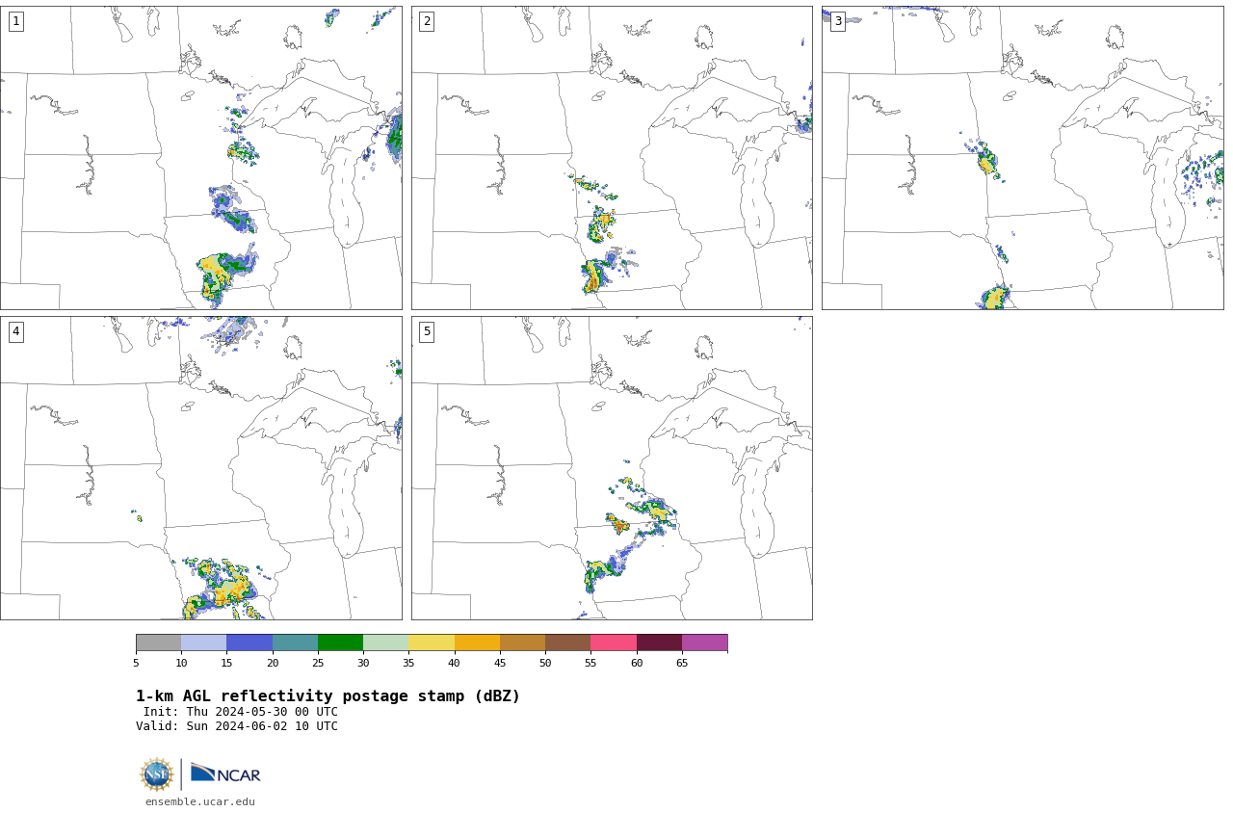Open ensemble member 4 reflectivity map

click(200, 468)
